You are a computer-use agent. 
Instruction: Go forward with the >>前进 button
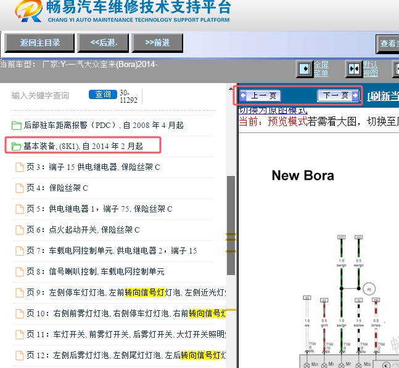pyautogui.click(x=157, y=43)
